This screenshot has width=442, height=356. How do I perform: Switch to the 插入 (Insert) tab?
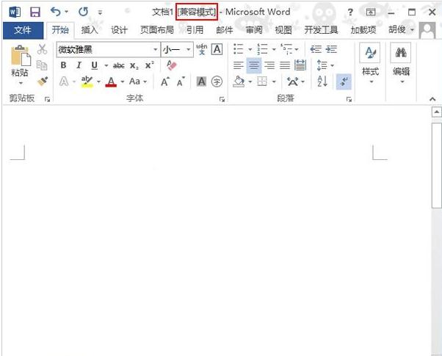(90, 30)
